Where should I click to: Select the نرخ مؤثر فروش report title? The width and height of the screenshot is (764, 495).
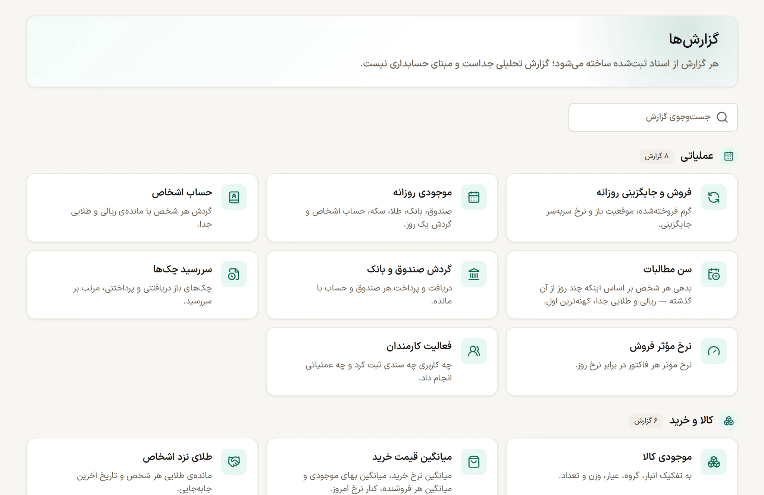pyautogui.click(x=661, y=346)
